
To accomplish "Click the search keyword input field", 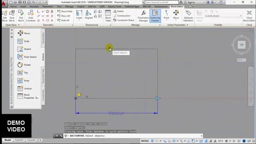I will click(162, 2).
